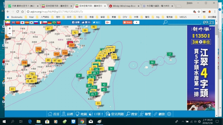Select the AQI marker showing 53 in southern Taiwan

(x=98, y=103)
